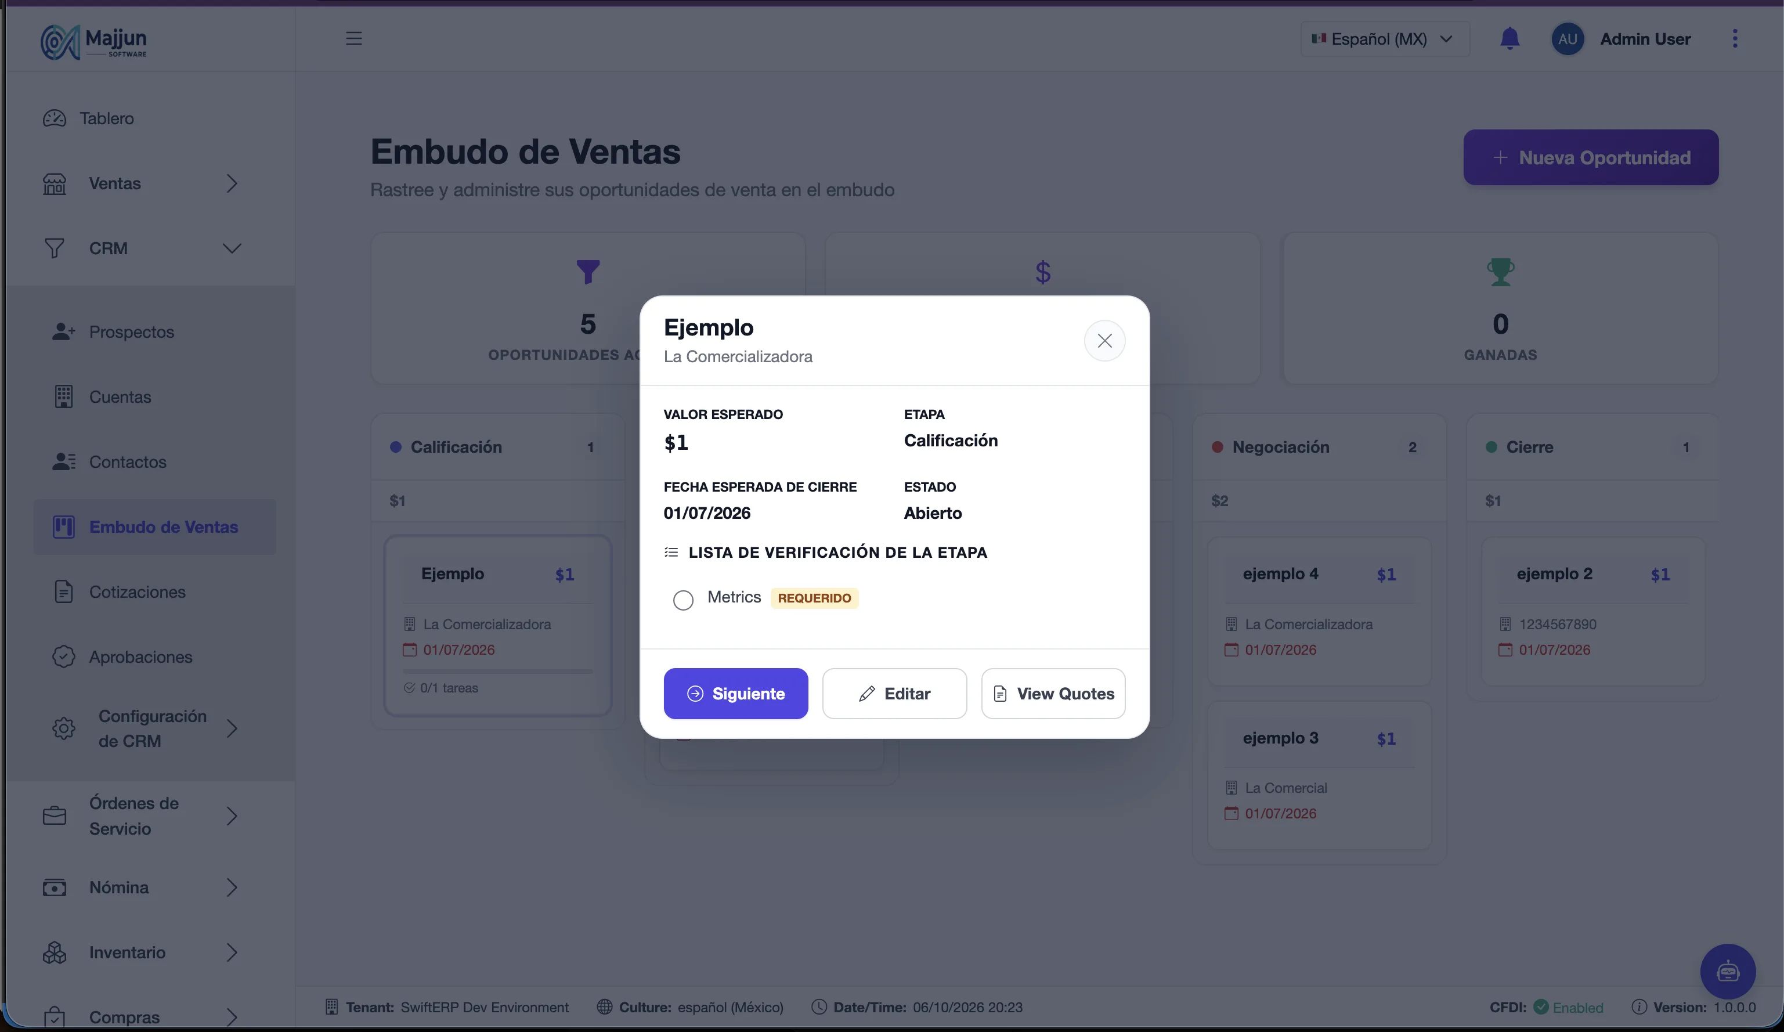
Task: Click the Majjun Software logo
Action: (94, 42)
